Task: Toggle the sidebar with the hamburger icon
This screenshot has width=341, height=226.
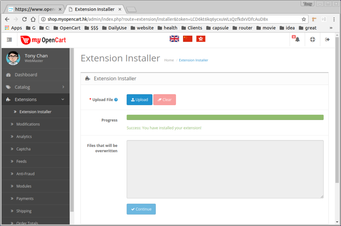Action: coord(9,39)
